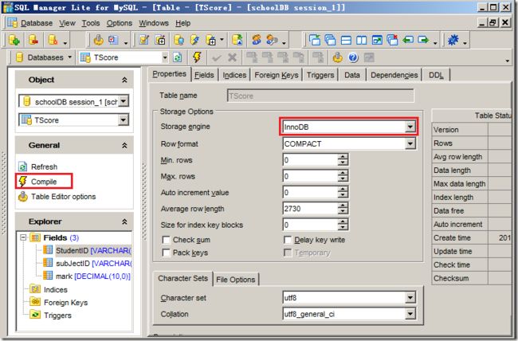
Task: Toggle the Pack keys checkbox
Action: (167, 253)
